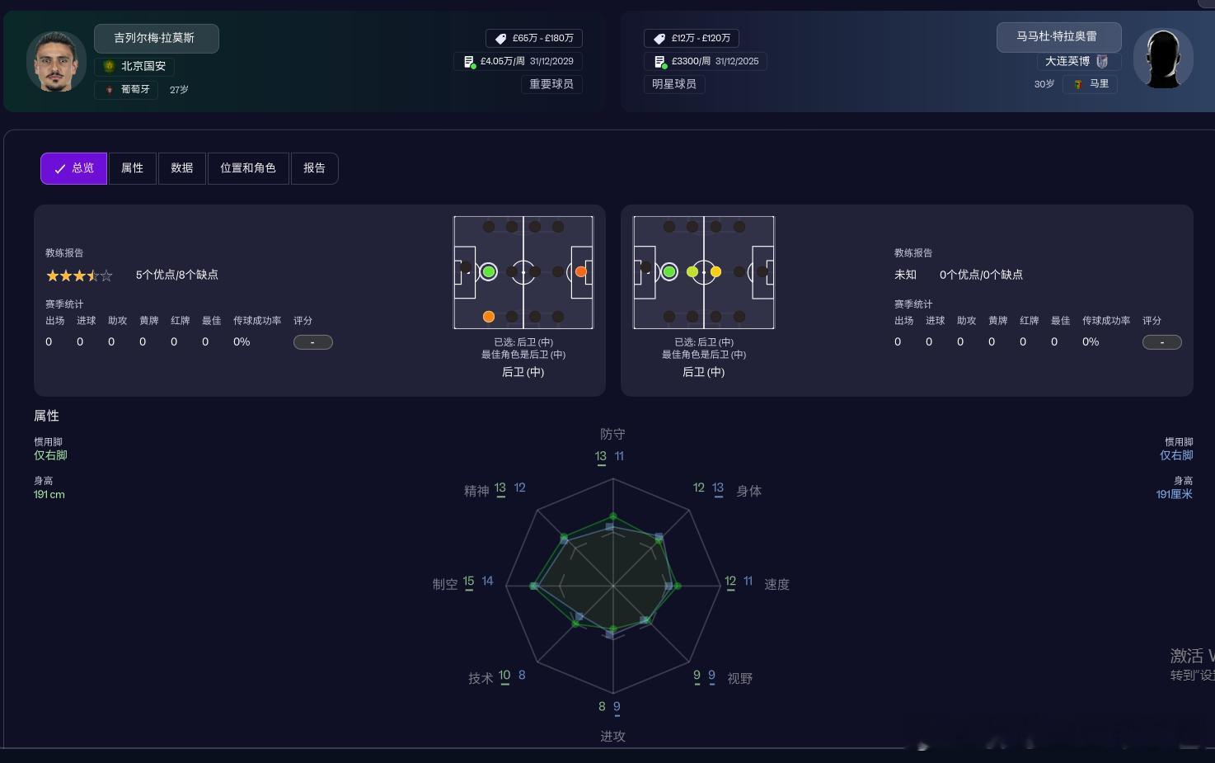This screenshot has width=1215, height=763.
Task: Click the 5个优点/8个缺点 summary
Action: pos(177,275)
